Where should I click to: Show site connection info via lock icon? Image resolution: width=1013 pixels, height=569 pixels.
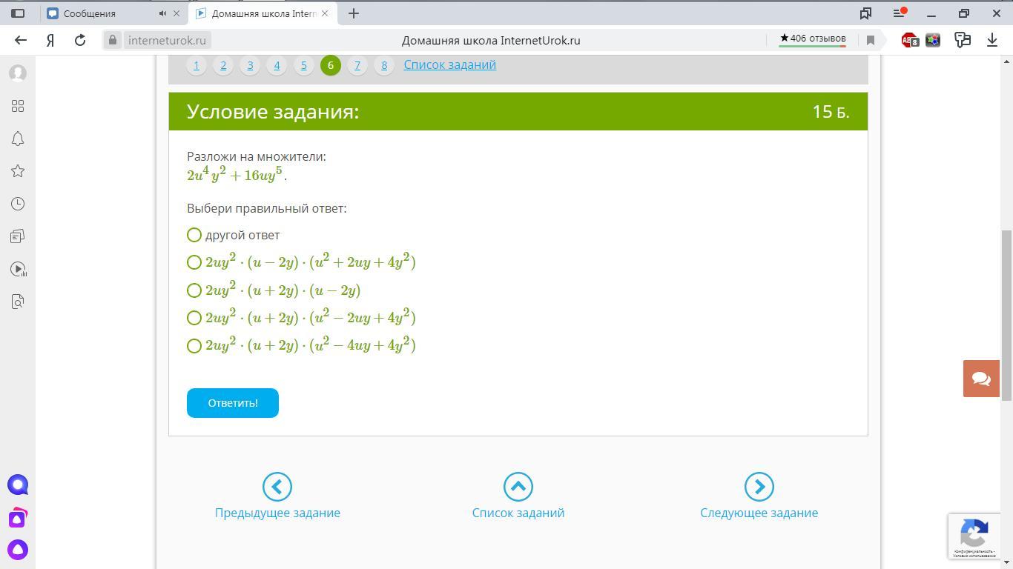coord(113,40)
